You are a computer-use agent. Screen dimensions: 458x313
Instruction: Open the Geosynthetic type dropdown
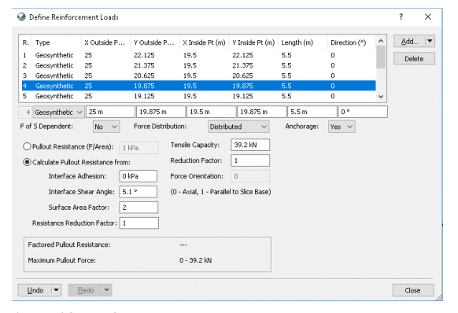(x=59, y=112)
